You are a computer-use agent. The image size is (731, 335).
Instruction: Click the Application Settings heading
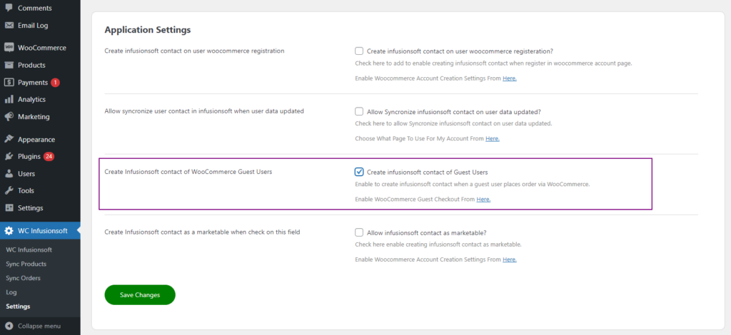click(x=148, y=30)
